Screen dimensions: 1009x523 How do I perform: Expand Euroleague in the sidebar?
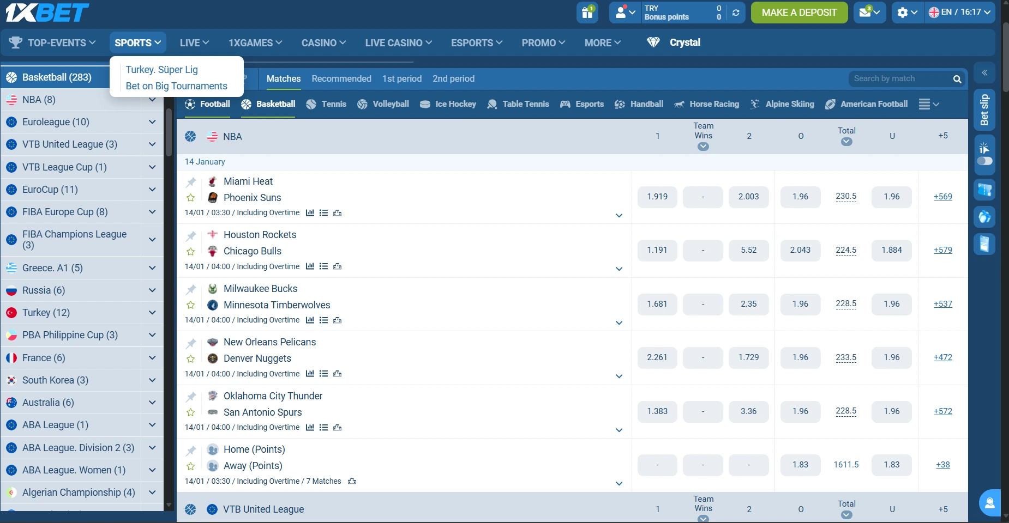[152, 121]
